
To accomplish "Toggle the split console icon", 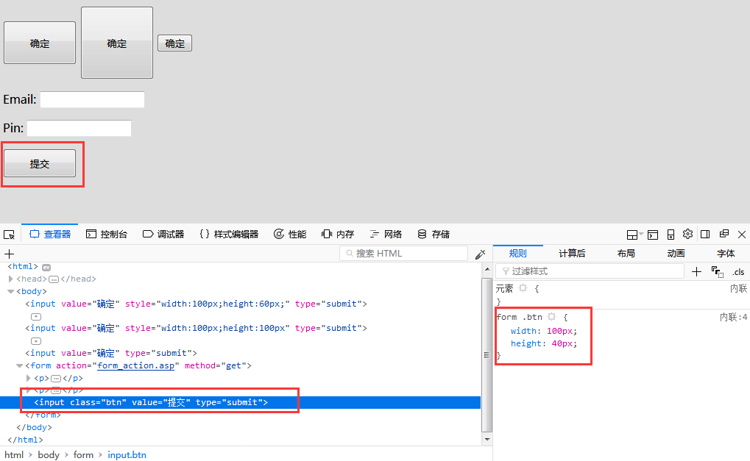I will [x=652, y=235].
